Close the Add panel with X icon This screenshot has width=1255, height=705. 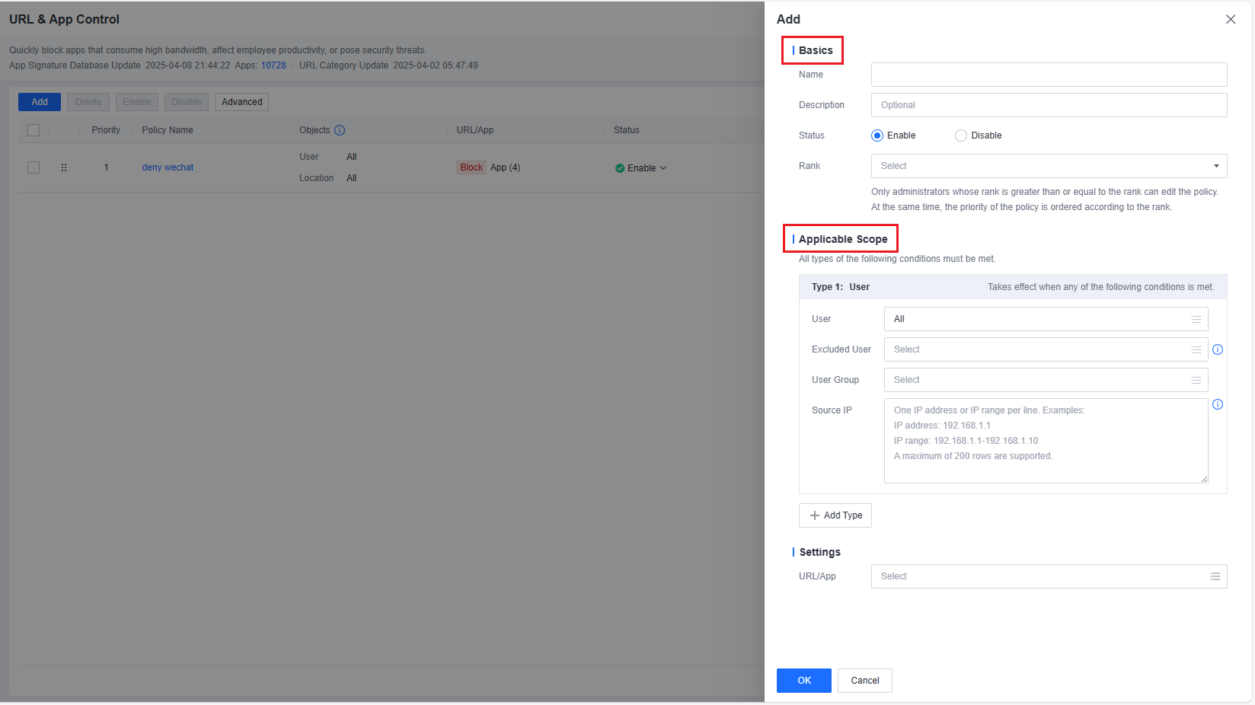1231,20
